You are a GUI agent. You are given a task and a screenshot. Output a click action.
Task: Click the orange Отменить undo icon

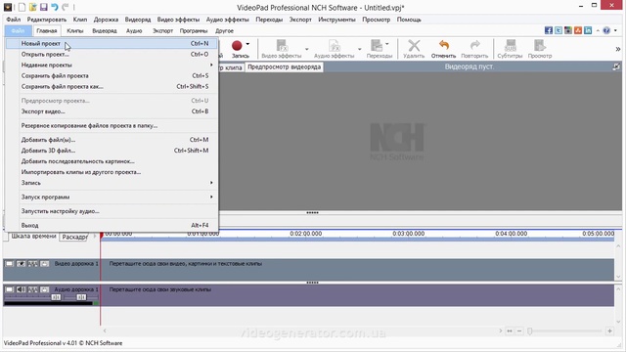point(443,45)
